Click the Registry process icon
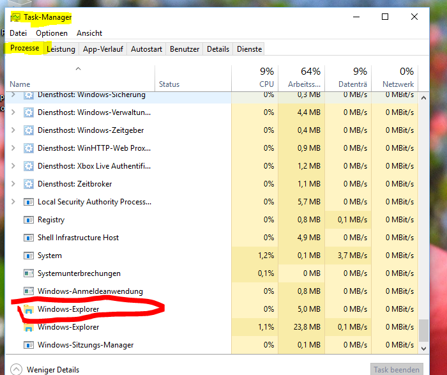Image resolution: width=447 pixels, height=375 pixels. point(28,220)
